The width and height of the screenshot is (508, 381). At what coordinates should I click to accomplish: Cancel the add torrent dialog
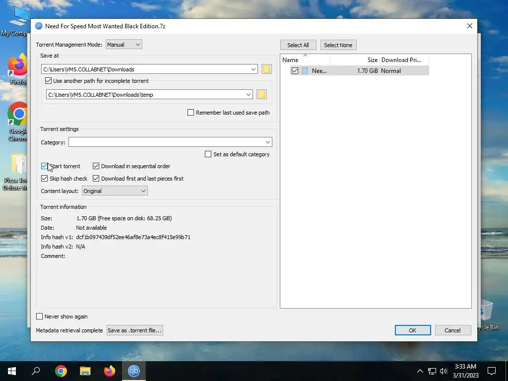pyautogui.click(x=452, y=330)
